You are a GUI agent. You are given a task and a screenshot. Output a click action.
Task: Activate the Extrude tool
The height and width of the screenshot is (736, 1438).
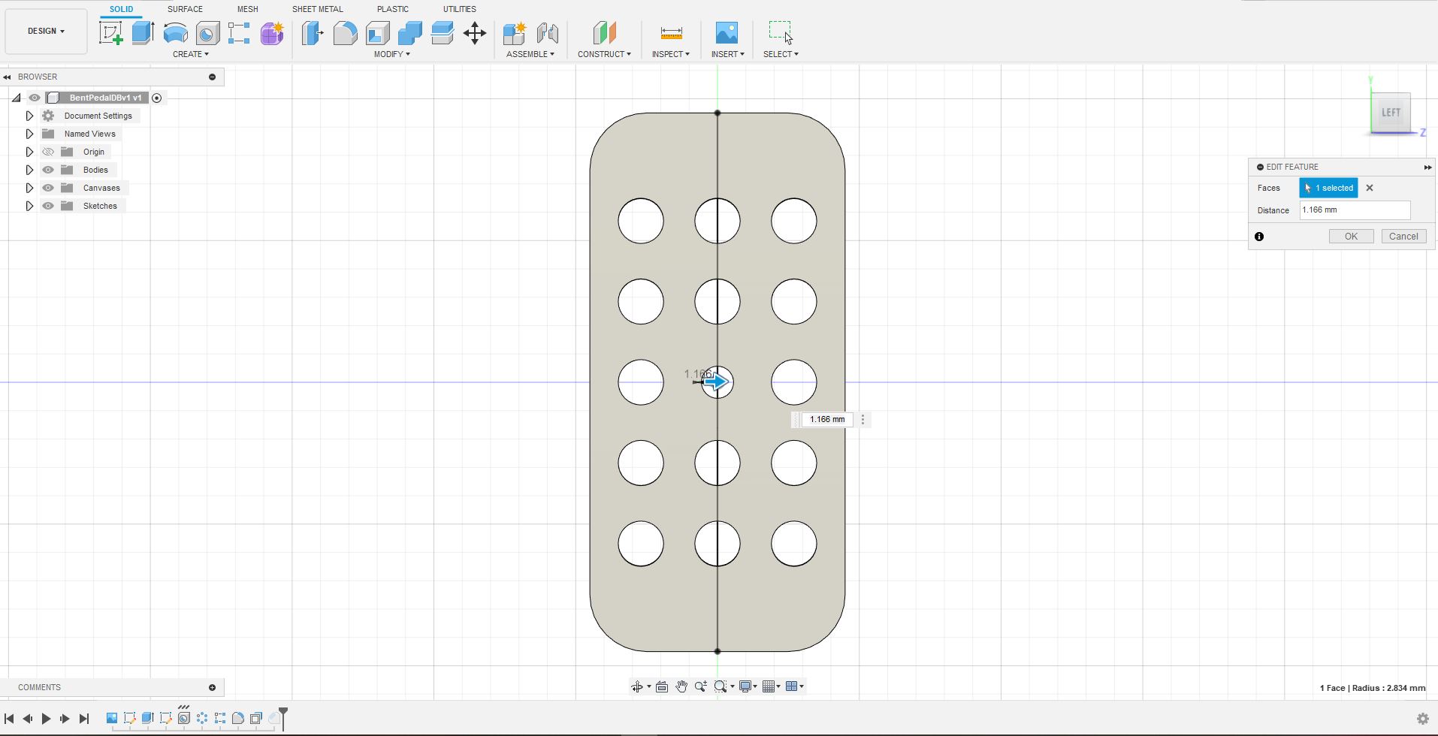coord(143,33)
